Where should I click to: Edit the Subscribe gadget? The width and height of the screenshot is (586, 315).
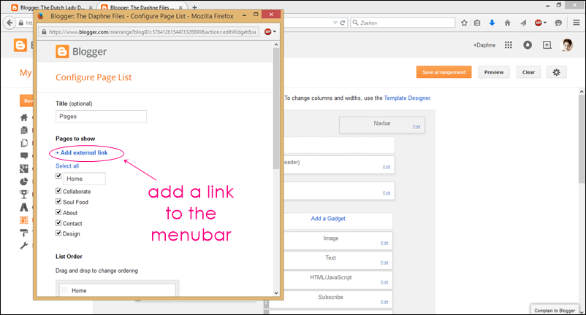click(x=384, y=303)
